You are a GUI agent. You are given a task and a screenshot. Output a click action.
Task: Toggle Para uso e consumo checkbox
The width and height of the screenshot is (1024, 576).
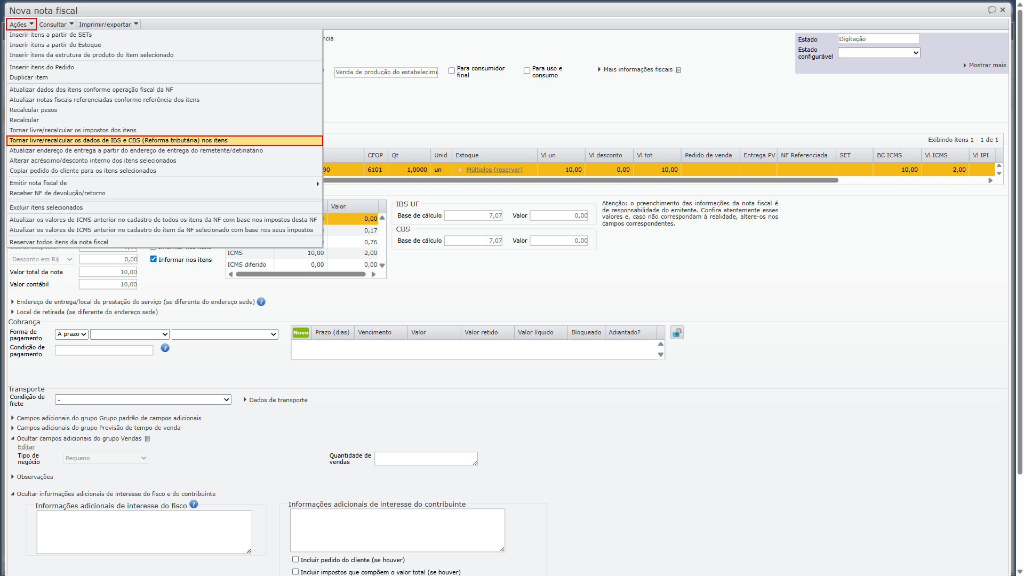[527, 70]
